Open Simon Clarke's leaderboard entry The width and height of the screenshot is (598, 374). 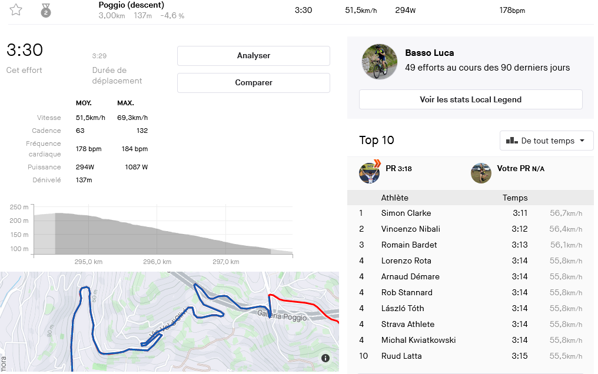tap(406, 213)
